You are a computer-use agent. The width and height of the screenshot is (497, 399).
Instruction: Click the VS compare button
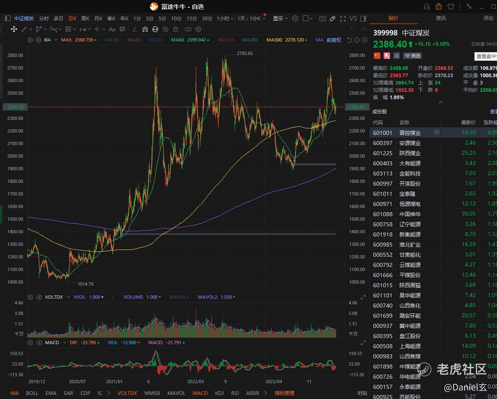353,18
